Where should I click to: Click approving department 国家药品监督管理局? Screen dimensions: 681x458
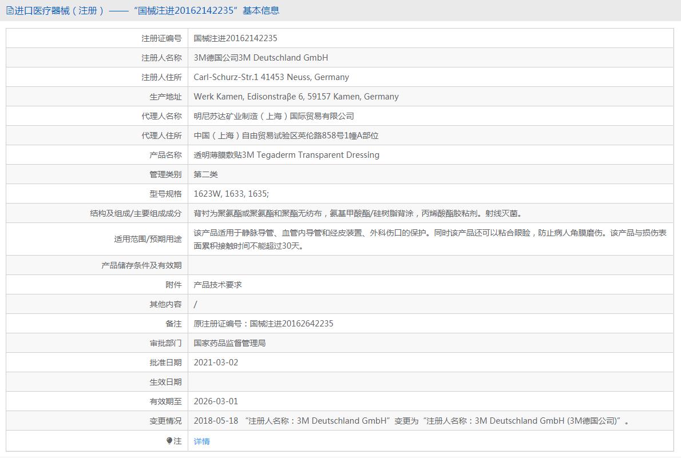[229, 343]
